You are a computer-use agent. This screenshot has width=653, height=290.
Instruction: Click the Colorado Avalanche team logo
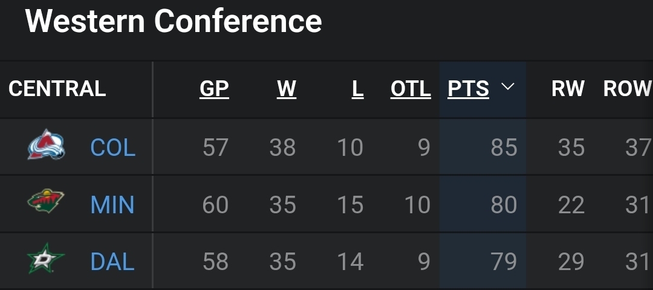tap(46, 146)
